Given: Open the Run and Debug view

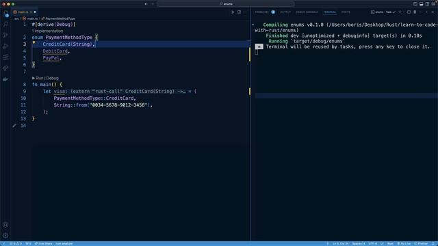Looking at the screenshot, I should tap(5, 46).
